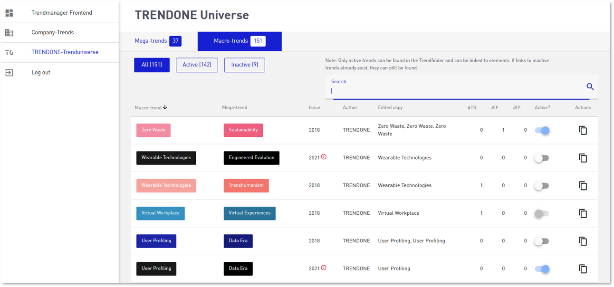Click the Active? column header

542,108
